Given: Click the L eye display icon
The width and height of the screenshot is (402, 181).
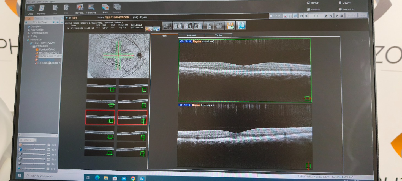Looking at the screenshot, I should click(x=198, y=26).
